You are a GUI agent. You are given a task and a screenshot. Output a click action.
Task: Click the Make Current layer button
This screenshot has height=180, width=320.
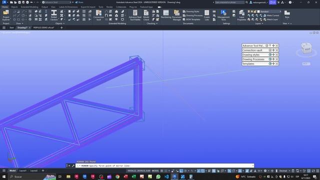point(271,15)
